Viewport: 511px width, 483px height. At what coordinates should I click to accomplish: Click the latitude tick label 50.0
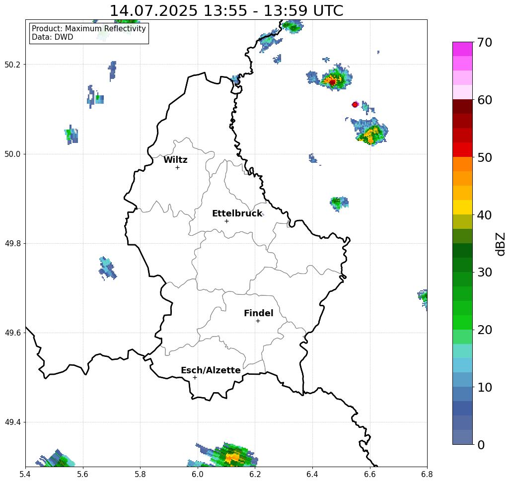pos(12,154)
